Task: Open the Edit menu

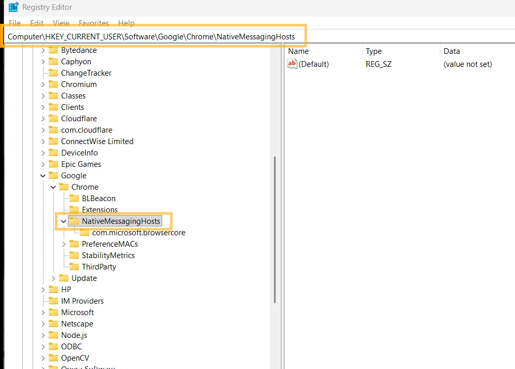Action: [x=37, y=23]
